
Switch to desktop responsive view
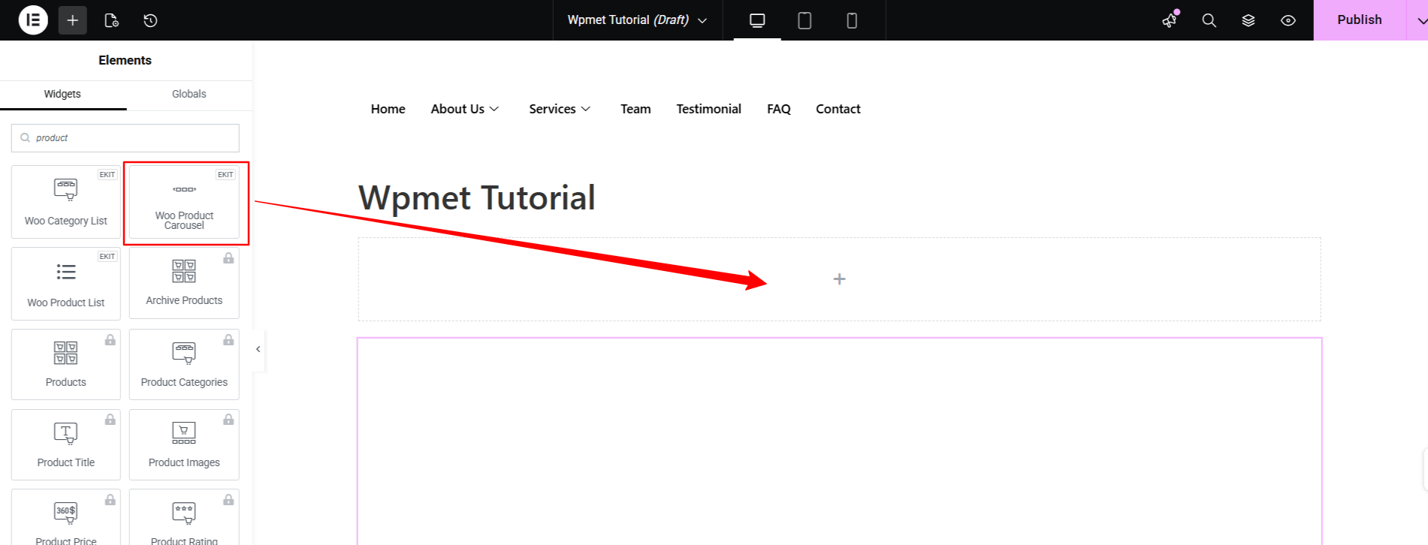[757, 20]
